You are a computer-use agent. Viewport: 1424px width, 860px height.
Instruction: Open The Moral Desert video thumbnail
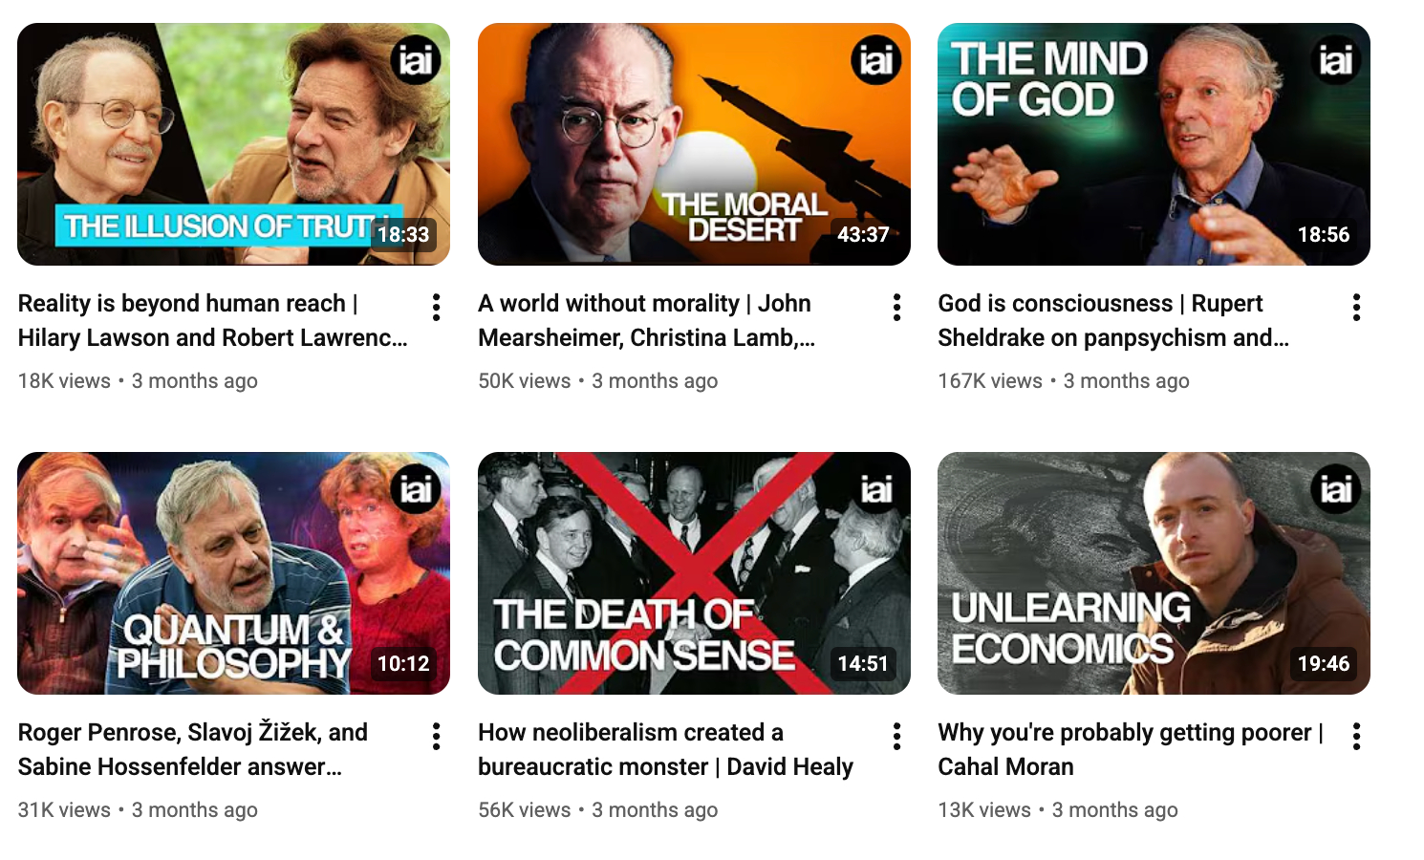tap(694, 144)
